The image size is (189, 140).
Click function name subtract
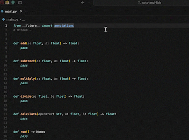(28, 61)
